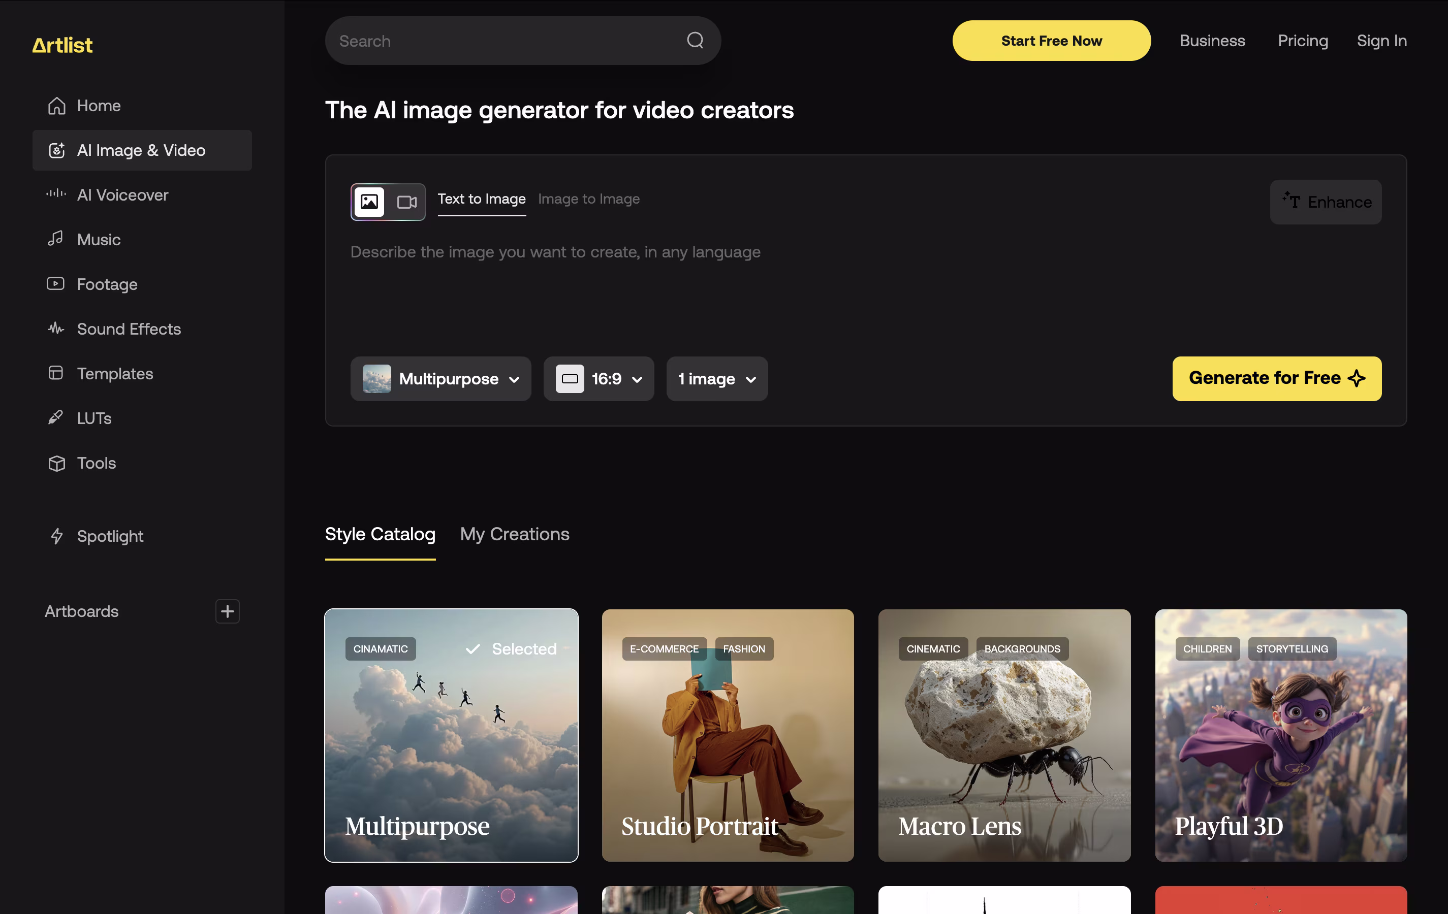Screen dimensions: 1448x914
Task: Click the Spotlight lightning icon
Action: (56, 536)
